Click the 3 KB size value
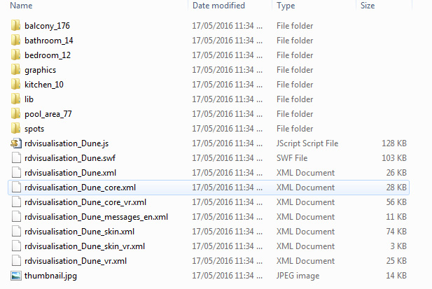Screen dimensions: 432x289 pyautogui.click(x=398, y=246)
